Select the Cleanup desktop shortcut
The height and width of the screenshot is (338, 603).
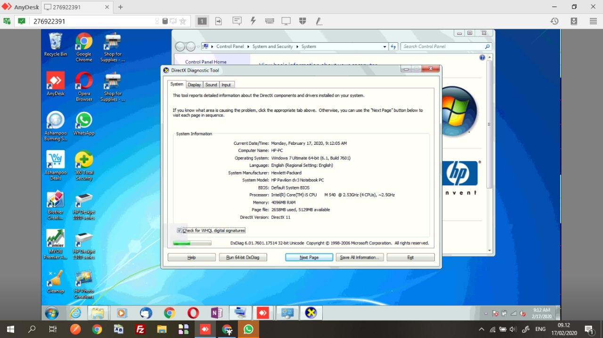56,282
